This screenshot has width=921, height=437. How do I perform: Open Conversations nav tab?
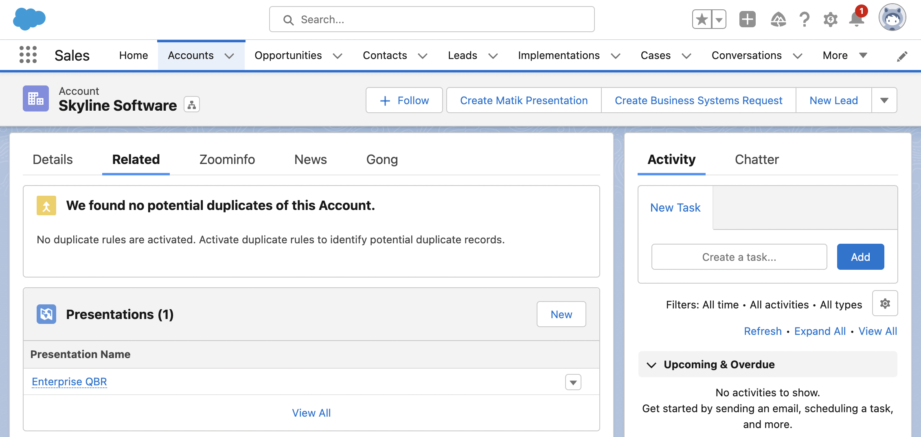(746, 55)
